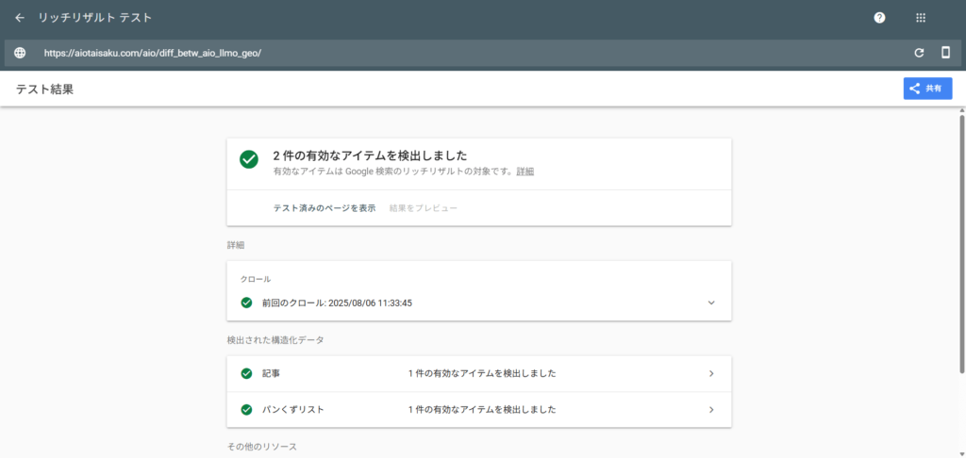The height and width of the screenshot is (458, 966).
Task: Click the テスト結果 heading
Action: (x=45, y=90)
